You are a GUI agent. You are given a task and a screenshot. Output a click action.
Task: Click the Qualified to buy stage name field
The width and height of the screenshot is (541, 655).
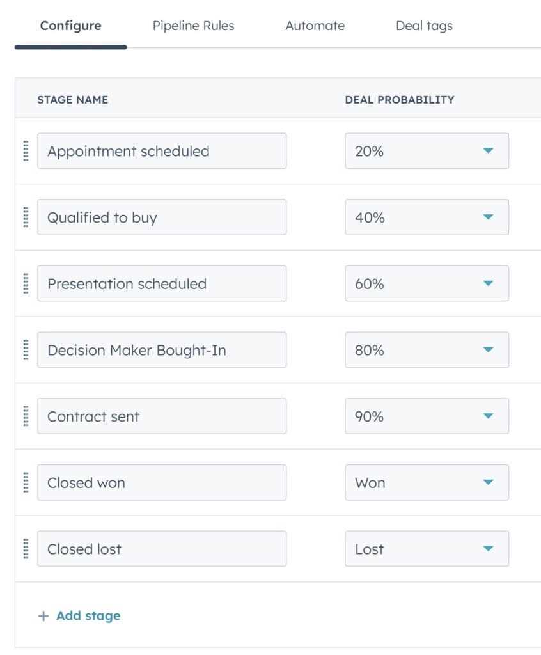tap(163, 217)
